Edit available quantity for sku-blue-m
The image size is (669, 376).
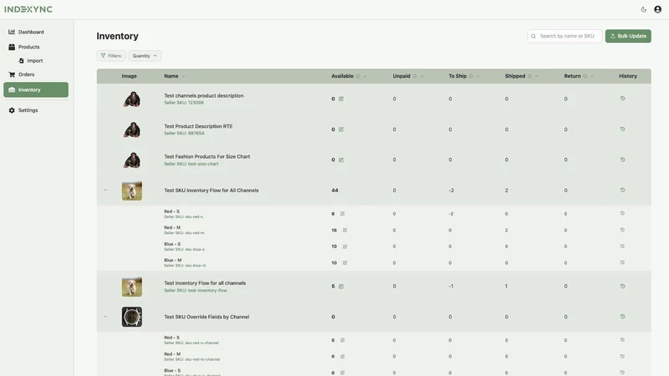345,262
